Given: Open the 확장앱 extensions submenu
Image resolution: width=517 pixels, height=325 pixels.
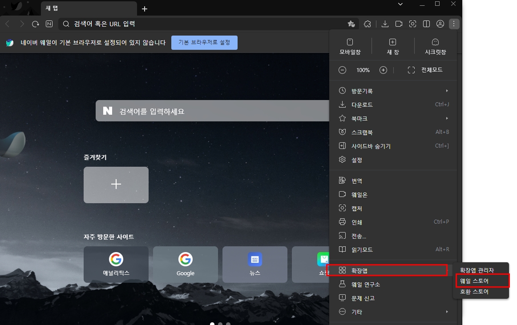Looking at the screenshot, I should (393, 270).
